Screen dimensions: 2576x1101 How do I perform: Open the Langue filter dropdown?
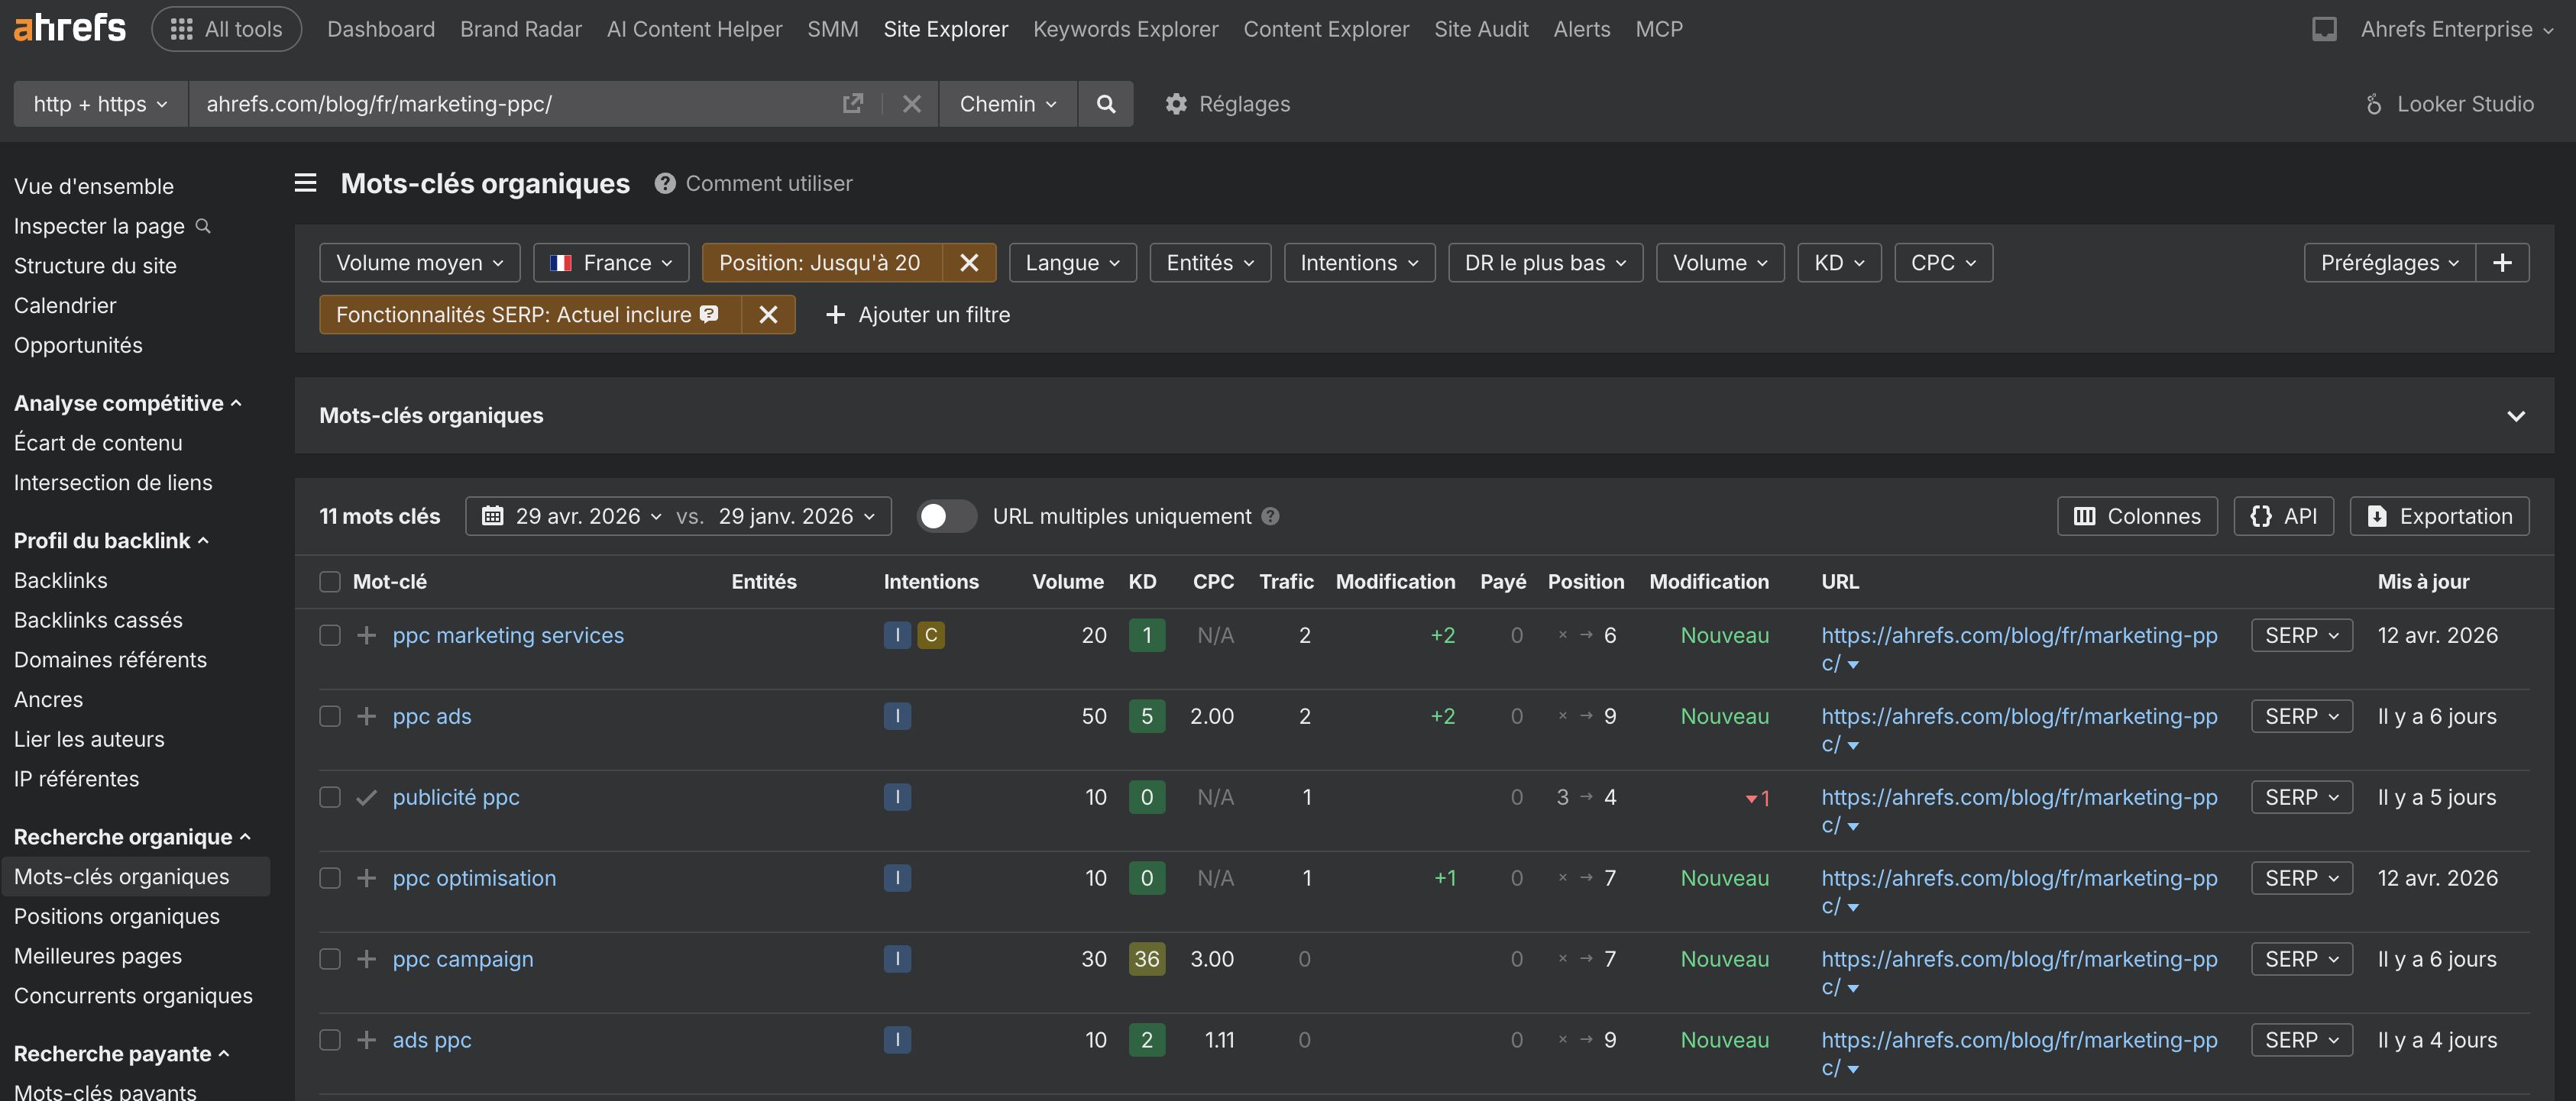(1073, 263)
